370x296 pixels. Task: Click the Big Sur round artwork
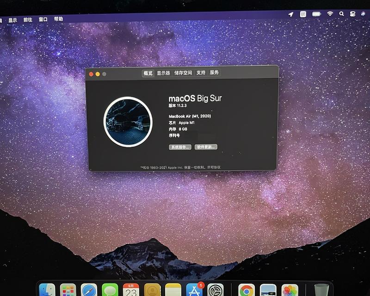[128, 122]
